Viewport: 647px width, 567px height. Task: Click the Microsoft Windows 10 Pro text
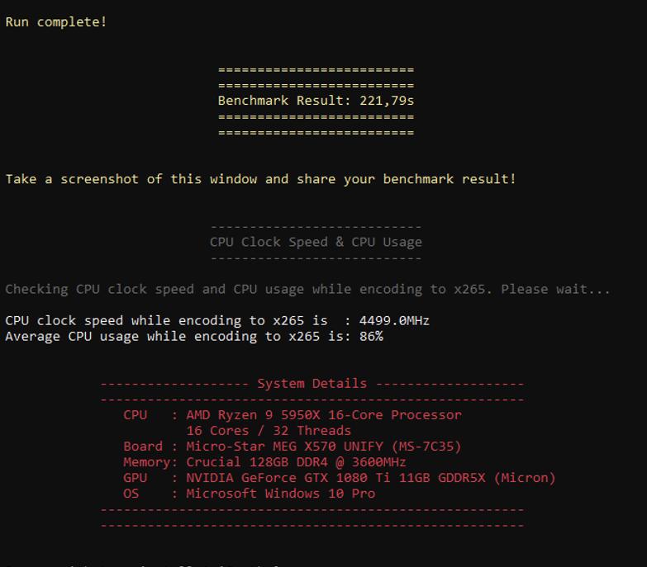pos(281,494)
